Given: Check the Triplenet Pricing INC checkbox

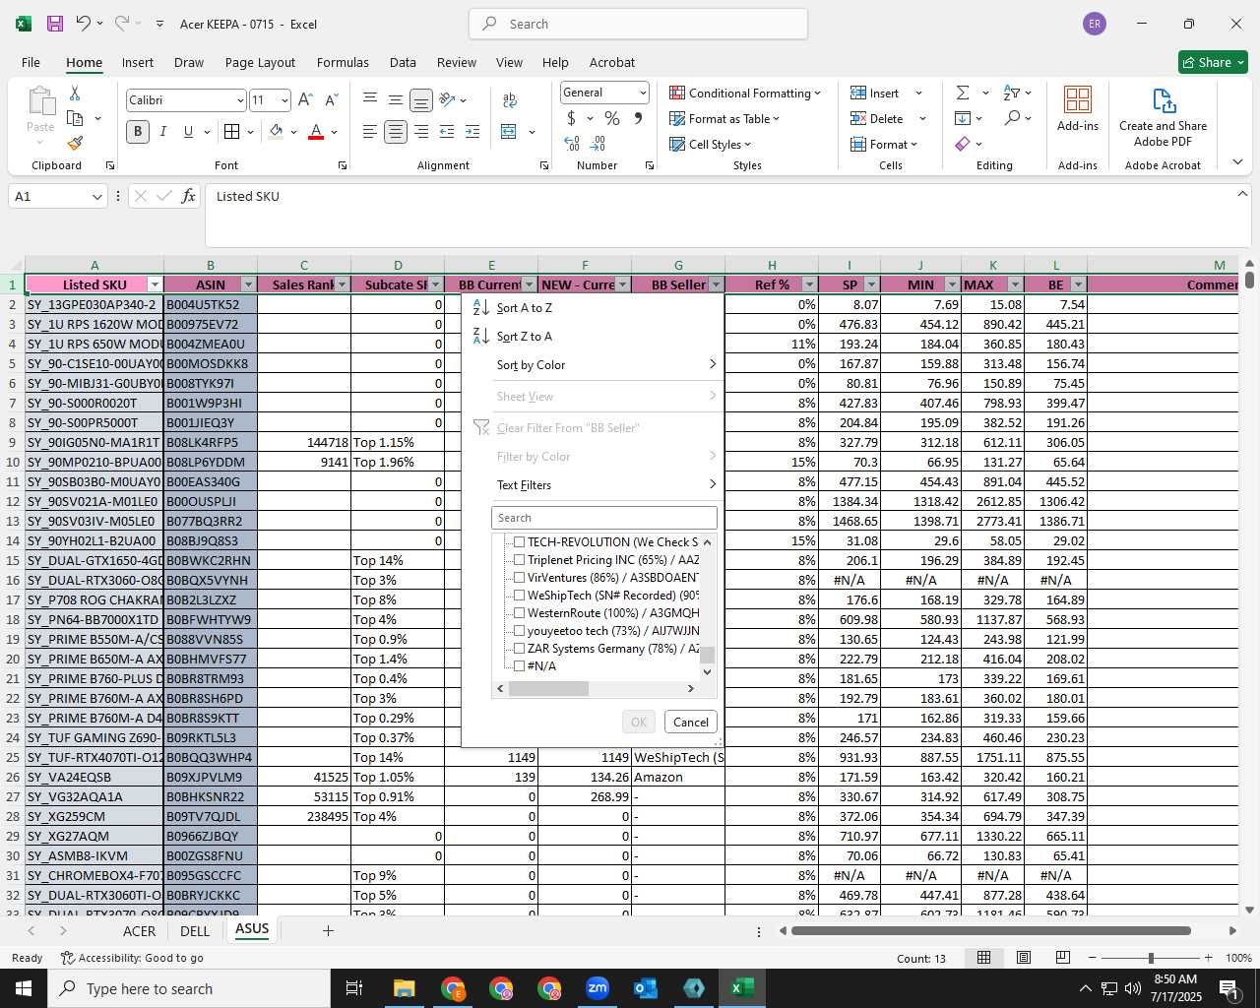Looking at the screenshot, I should [520, 560].
